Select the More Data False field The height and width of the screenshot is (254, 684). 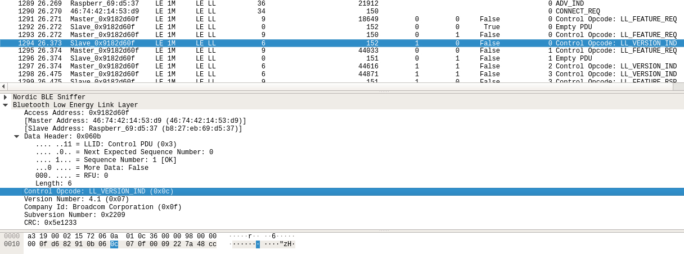[x=92, y=168]
